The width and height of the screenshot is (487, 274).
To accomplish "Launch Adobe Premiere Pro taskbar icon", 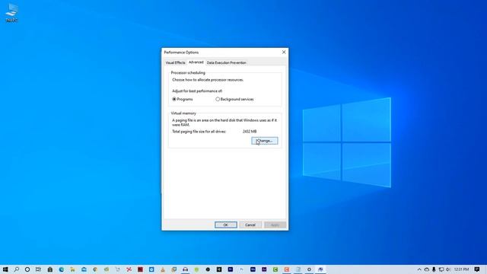I will pyautogui.click(x=230, y=269).
